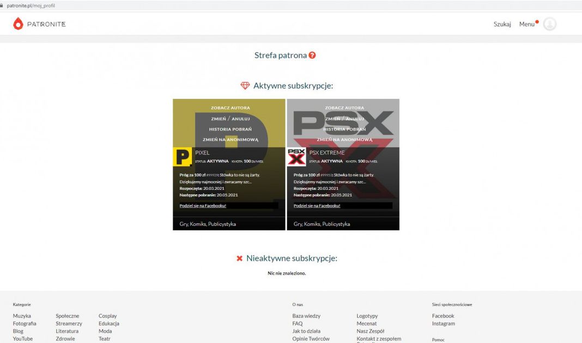Viewport: 582px width, 343px height.
Task: Click Zobacz autora on the PIXEL card
Action: pyautogui.click(x=230, y=108)
